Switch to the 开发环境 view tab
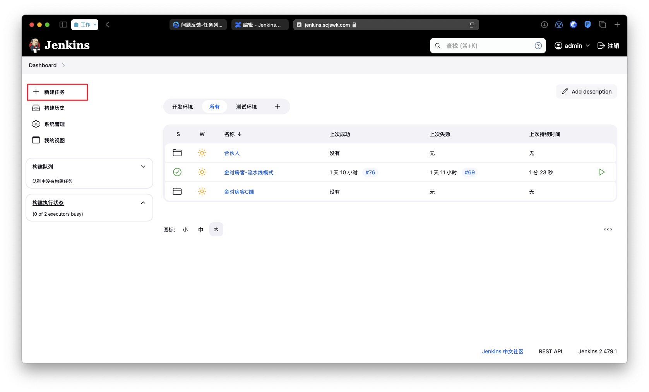 tap(182, 107)
